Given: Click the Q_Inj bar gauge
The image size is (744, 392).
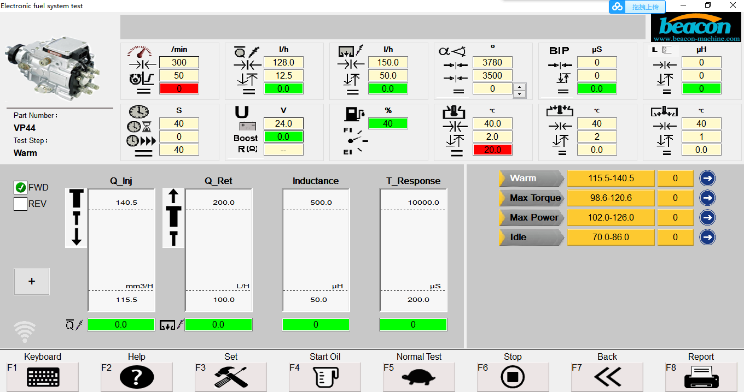Looking at the screenshot, I should (121, 251).
